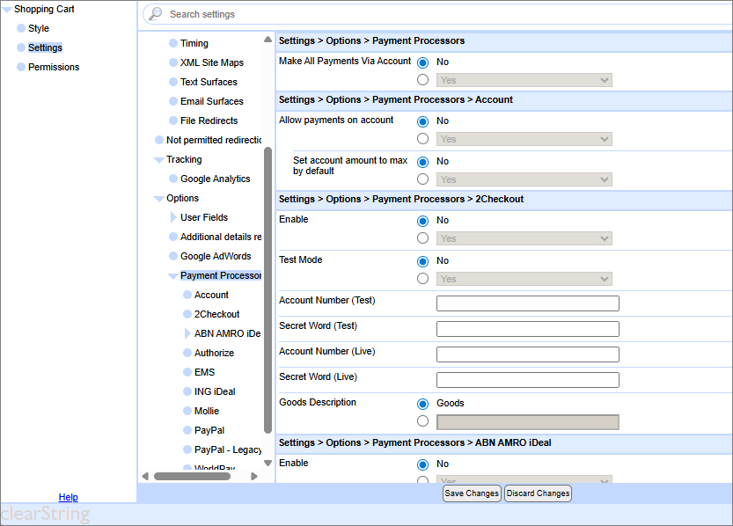Select the custom Goods Description radio option

pyautogui.click(x=423, y=422)
